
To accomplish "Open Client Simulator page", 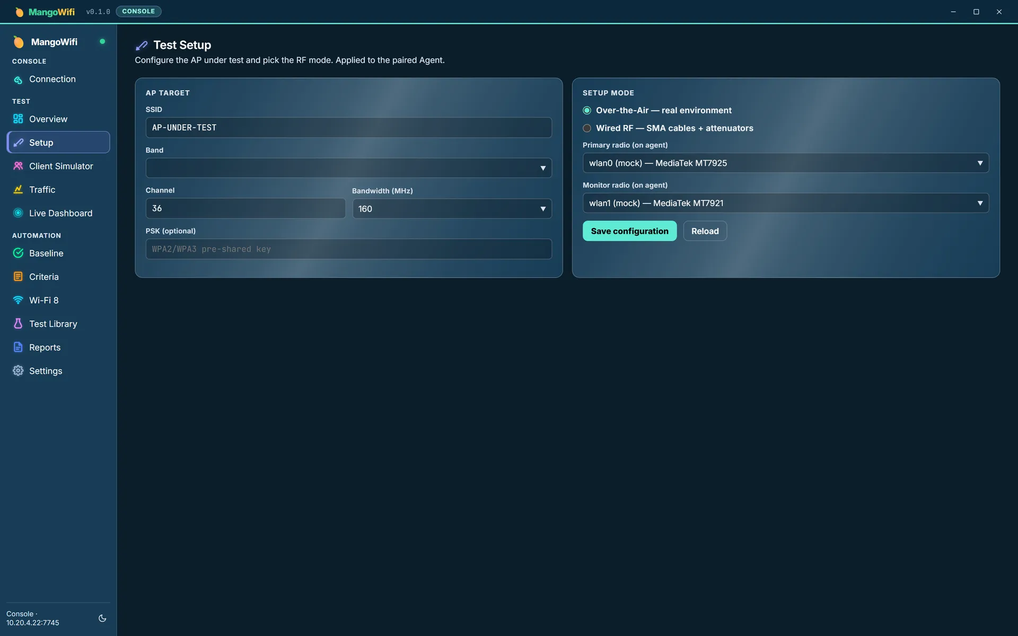I will click(58, 166).
